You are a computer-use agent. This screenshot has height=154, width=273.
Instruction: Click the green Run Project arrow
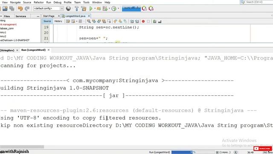(x=91, y=9)
